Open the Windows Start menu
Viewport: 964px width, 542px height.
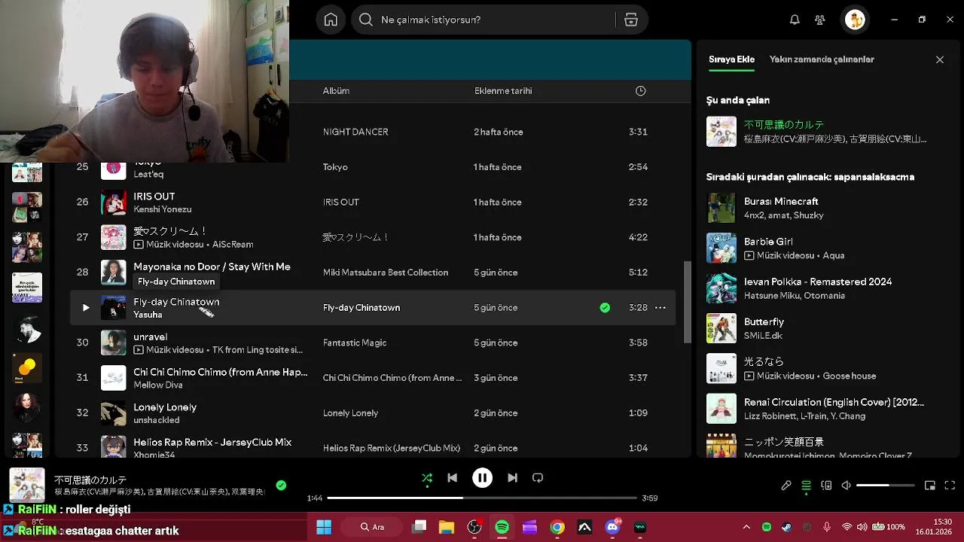324,527
